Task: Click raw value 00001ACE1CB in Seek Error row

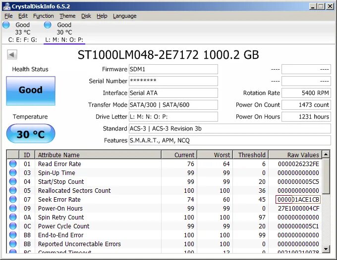Action: click(298, 199)
